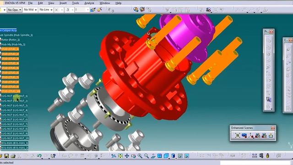Click the axis reset icon in Enhanced Scenes
The height and width of the screenshot is (165, 293).
(251, 135)
